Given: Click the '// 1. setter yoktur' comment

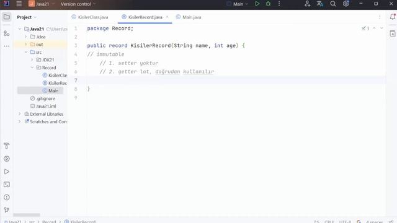Looking at the screenshot, I should click(x=129, y=63).
